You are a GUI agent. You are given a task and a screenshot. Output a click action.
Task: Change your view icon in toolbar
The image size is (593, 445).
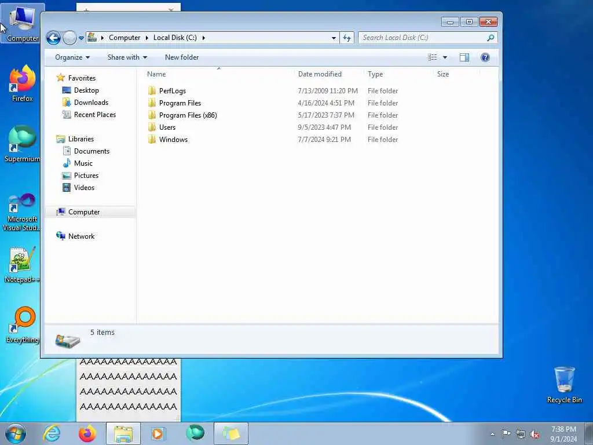(432, 57)
